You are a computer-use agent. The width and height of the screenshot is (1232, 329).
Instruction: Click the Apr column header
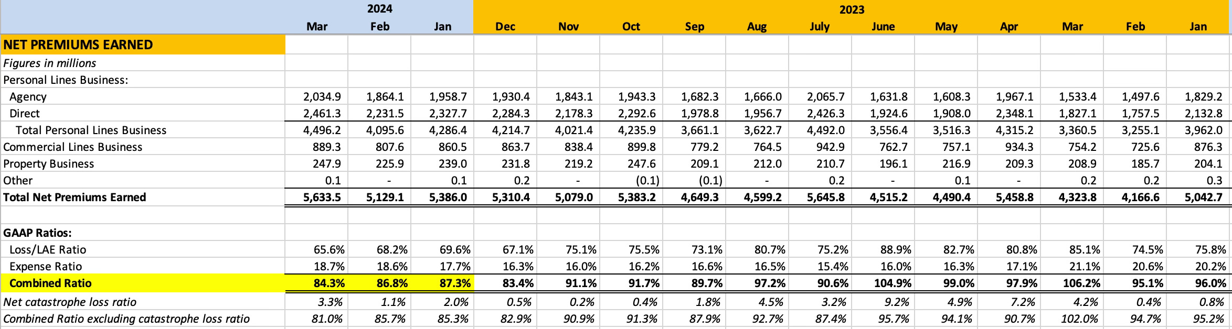tap(1009, 26)
